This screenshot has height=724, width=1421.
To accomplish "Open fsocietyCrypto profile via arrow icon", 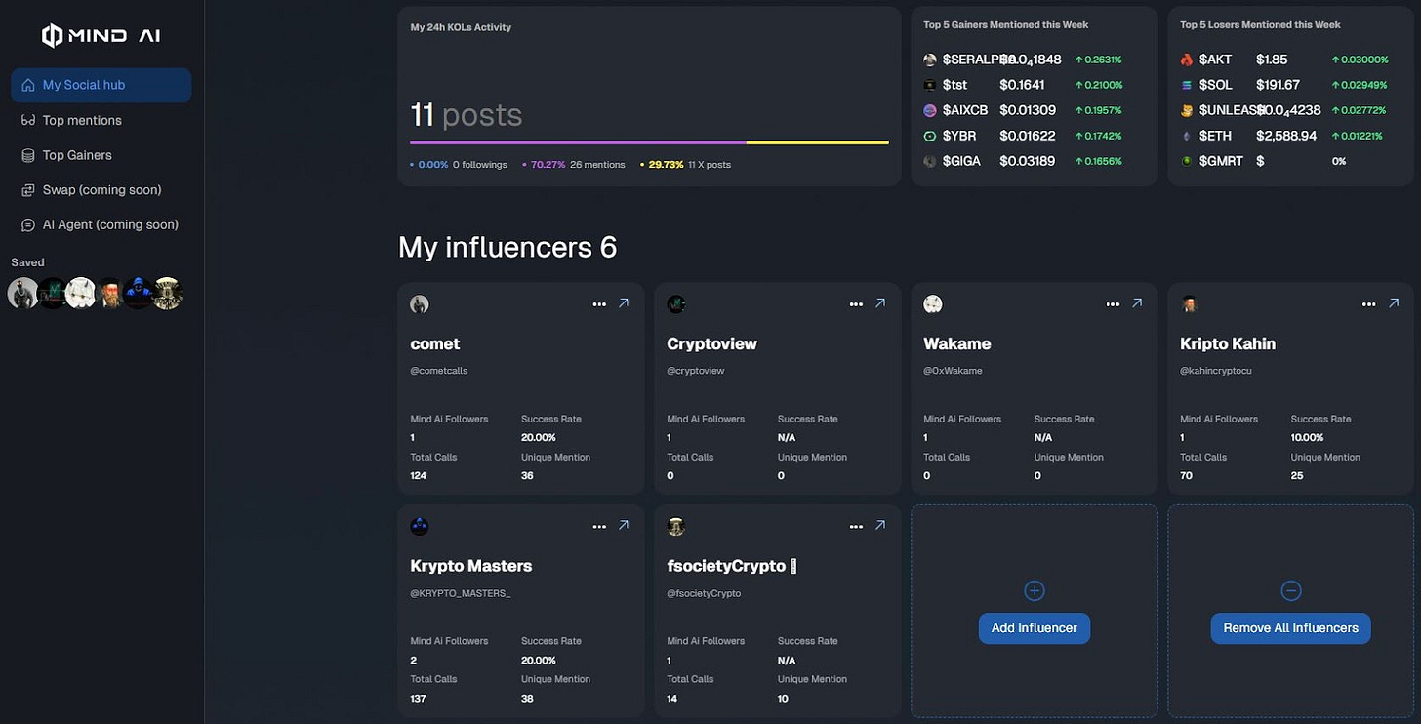I will click(880, 526).
